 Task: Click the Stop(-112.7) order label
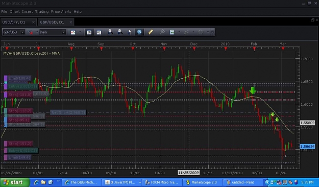point(18,111)
